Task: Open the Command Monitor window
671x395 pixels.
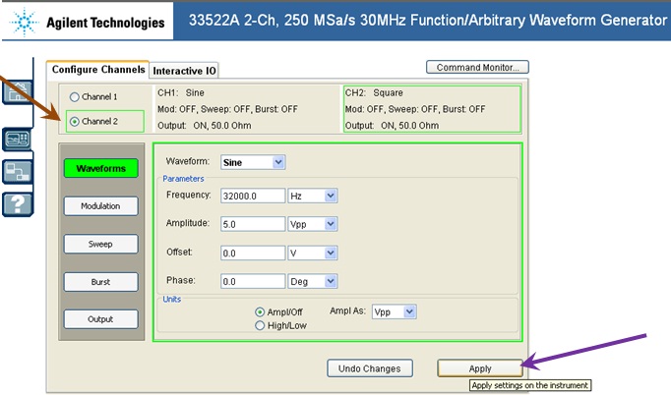Action: [x=477, y=68]
